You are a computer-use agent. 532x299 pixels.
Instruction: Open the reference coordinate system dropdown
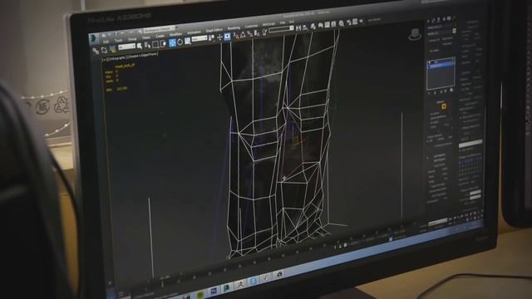point(199,39)
